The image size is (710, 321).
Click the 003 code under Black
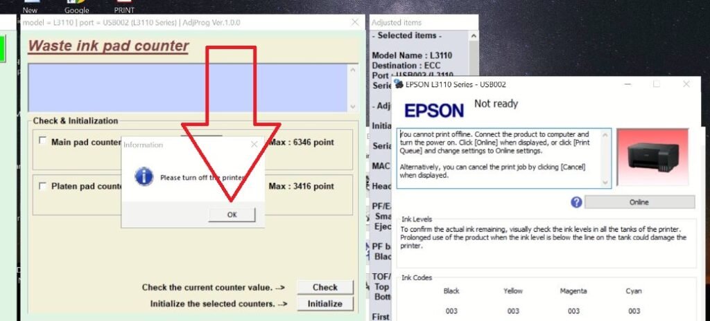[451, 311]
